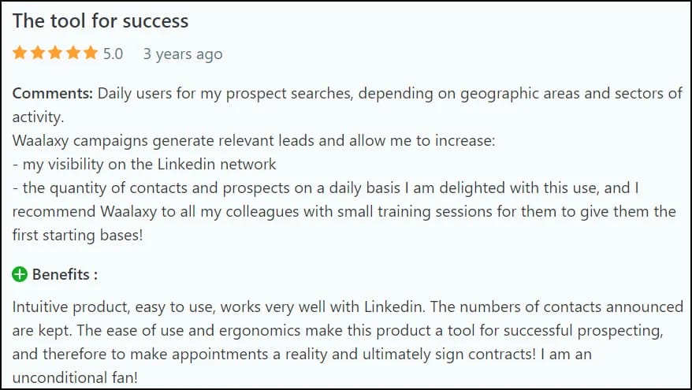This screenshot has height=390, width=692.
Task: Click the green plus Benefits icon
Action: pos(20,274)
